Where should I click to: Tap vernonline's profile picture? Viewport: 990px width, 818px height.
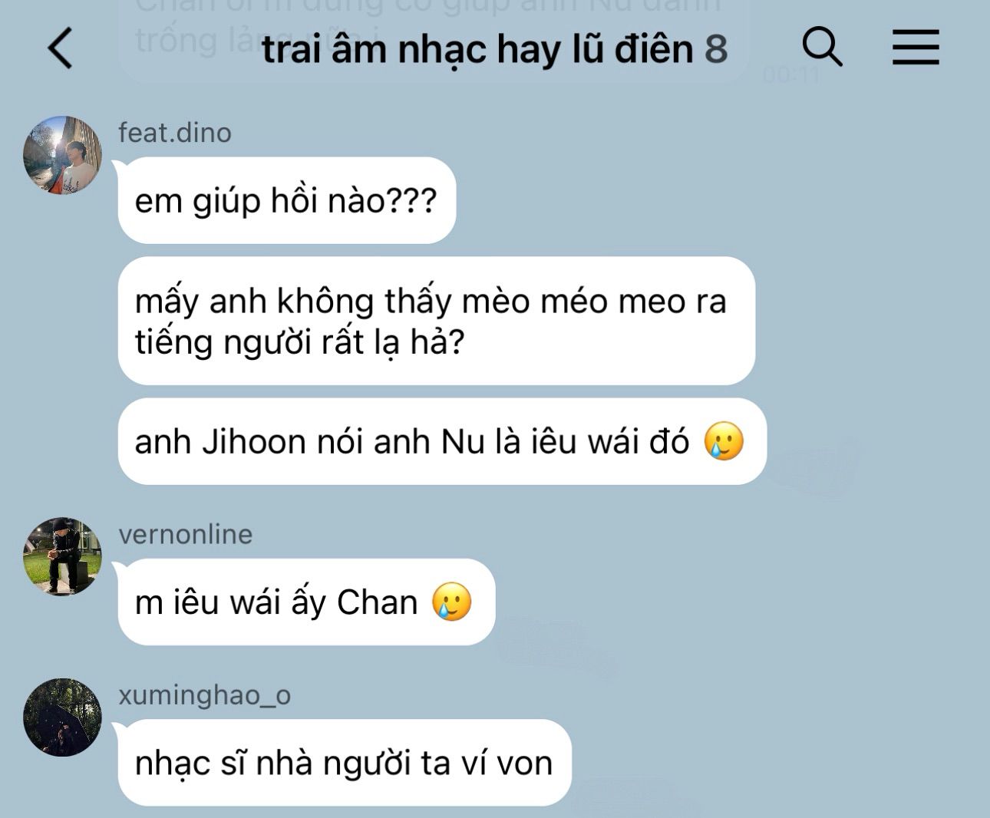pyautogui.click(x=62, y=556)
